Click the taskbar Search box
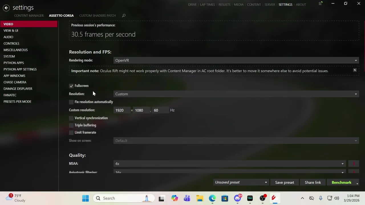This screenshot has width=365, height=205. point(124,198)
